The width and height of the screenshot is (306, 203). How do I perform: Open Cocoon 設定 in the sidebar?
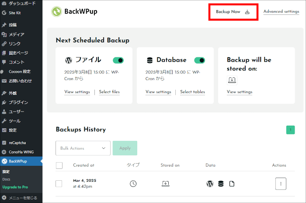(x=21, y=71)
